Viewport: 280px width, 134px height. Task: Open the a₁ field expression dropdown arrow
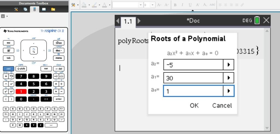tap(229, 78)
